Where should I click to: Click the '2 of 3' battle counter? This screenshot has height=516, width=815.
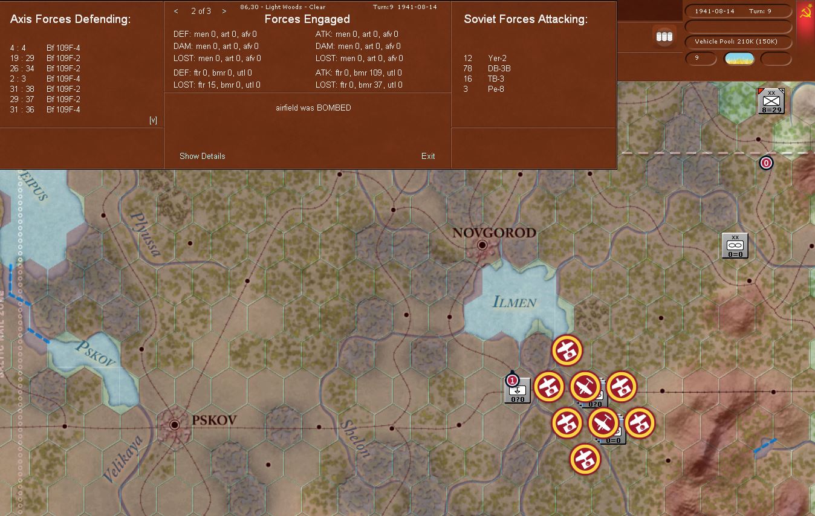(x=201, y=11)
